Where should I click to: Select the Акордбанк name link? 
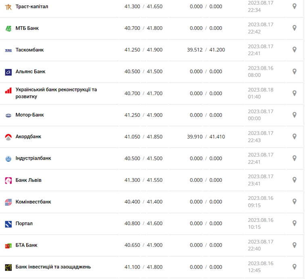coord(28,137)
